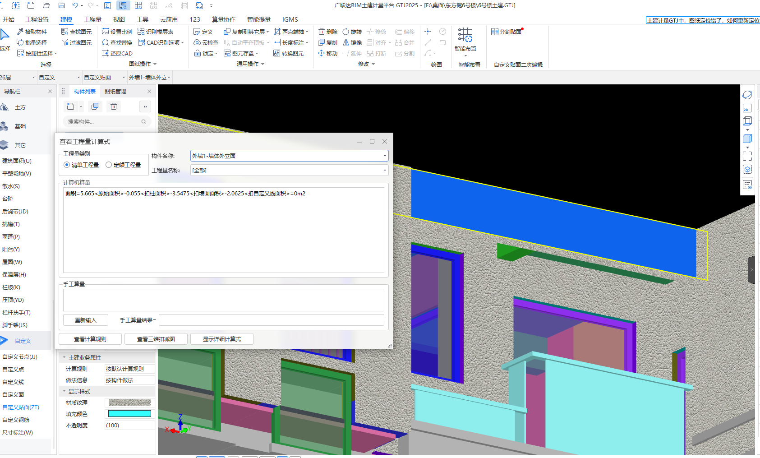Click 分割贴面 split veneer tool
Image resolution: width=760 pixels, height=458 pixels.
507,32
